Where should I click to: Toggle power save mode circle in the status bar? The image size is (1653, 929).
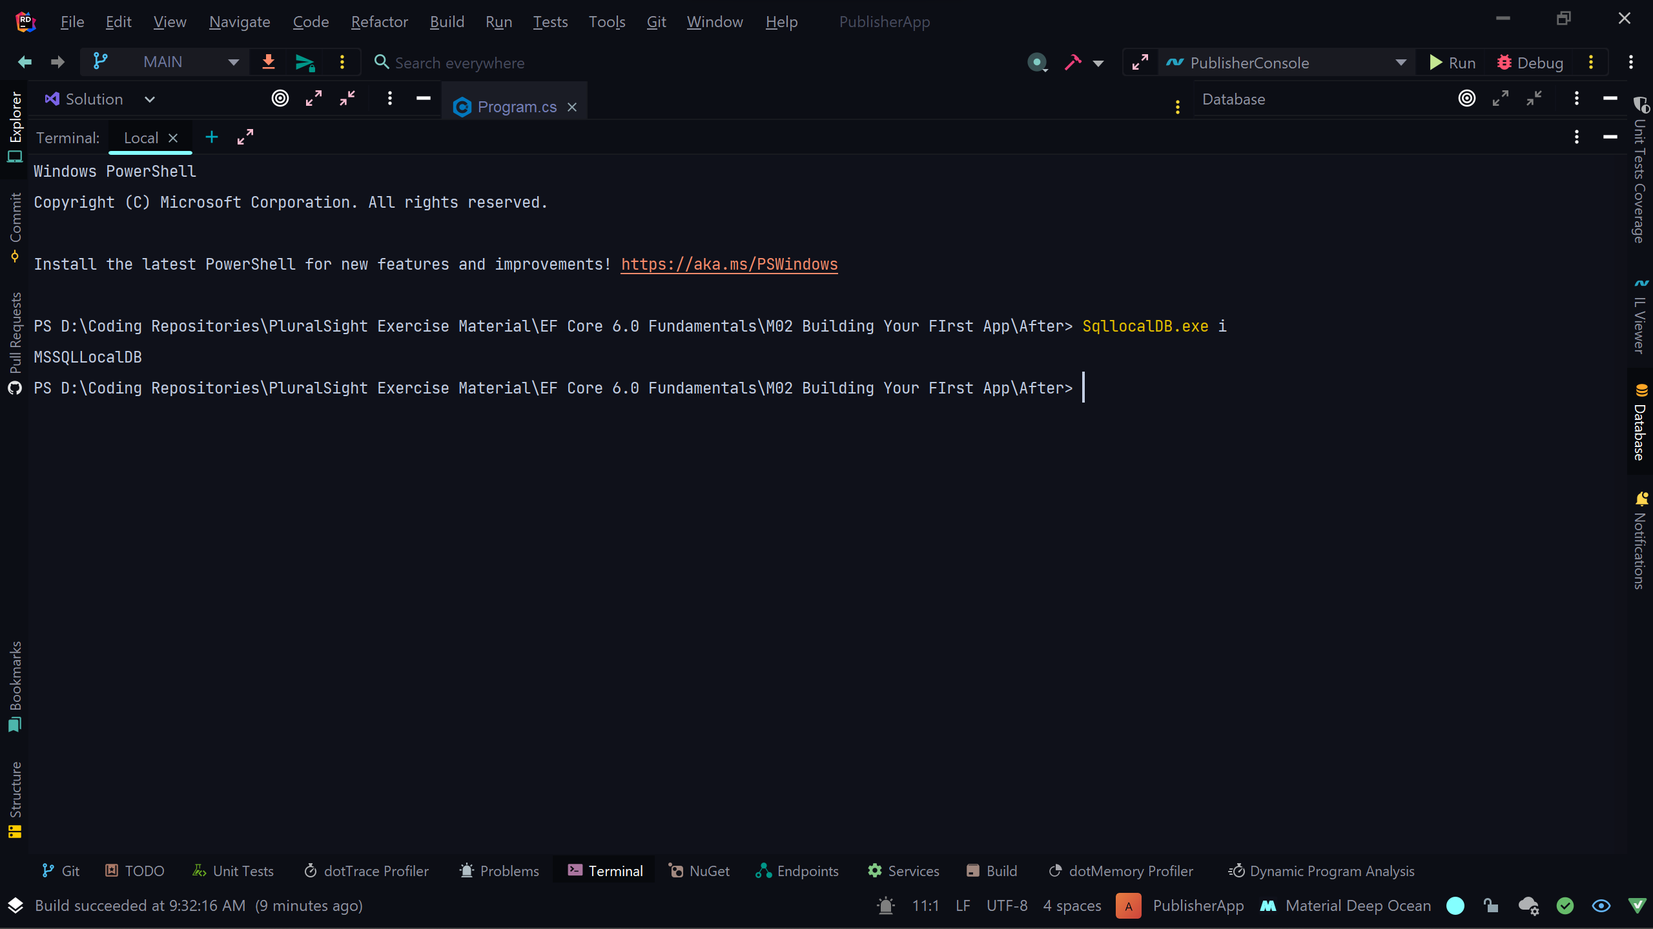(1455, 906)
